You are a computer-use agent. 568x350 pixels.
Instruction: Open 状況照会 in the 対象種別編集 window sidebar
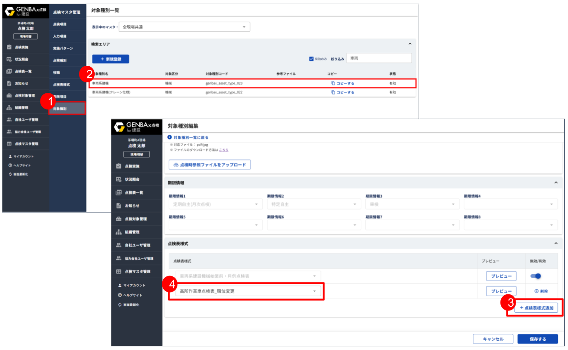131,179
